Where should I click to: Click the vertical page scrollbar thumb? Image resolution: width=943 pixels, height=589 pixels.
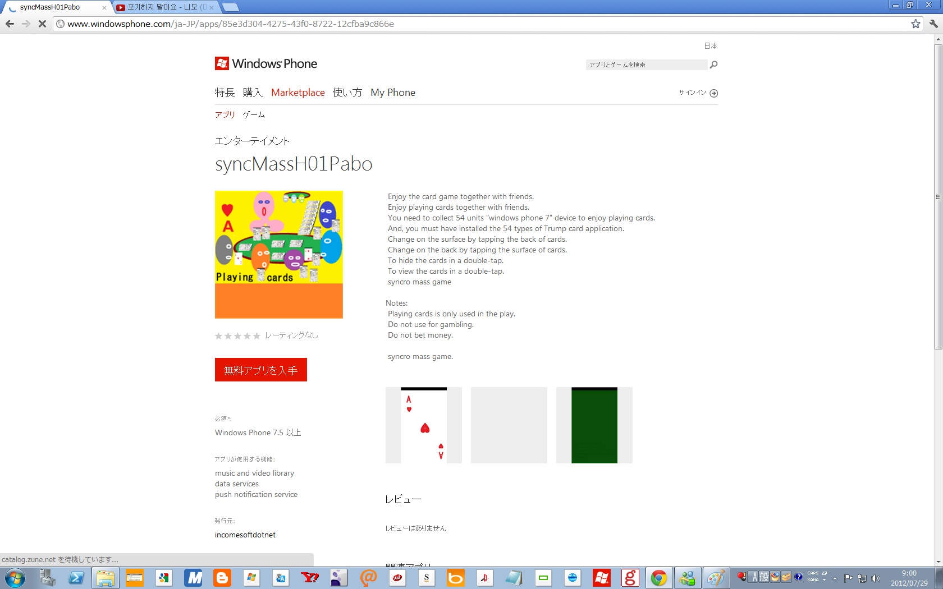point(938,196)
